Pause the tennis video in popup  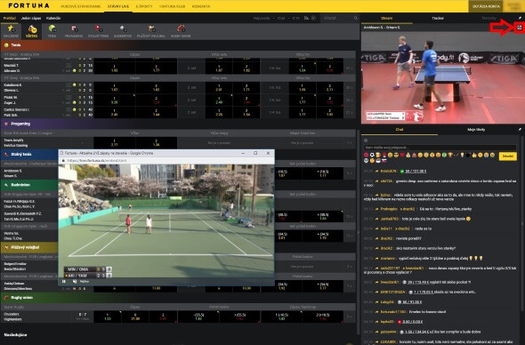pyautogui.click(x=64, y=281)
